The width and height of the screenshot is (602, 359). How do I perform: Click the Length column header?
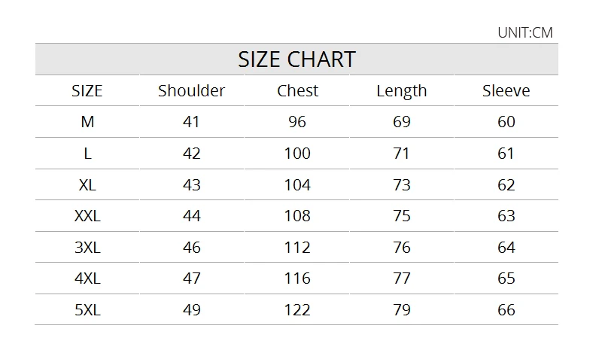(402, 91)
